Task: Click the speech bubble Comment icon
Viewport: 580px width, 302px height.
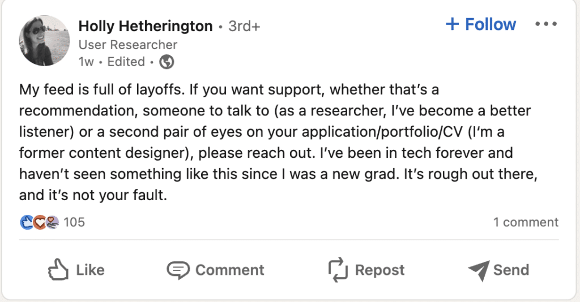Action: coord(178,270)
